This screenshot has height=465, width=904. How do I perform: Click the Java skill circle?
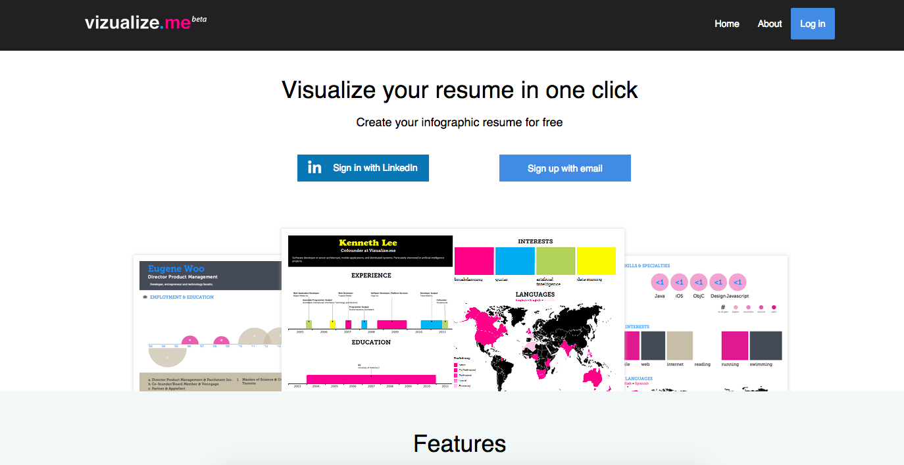(x=660, y=282)
